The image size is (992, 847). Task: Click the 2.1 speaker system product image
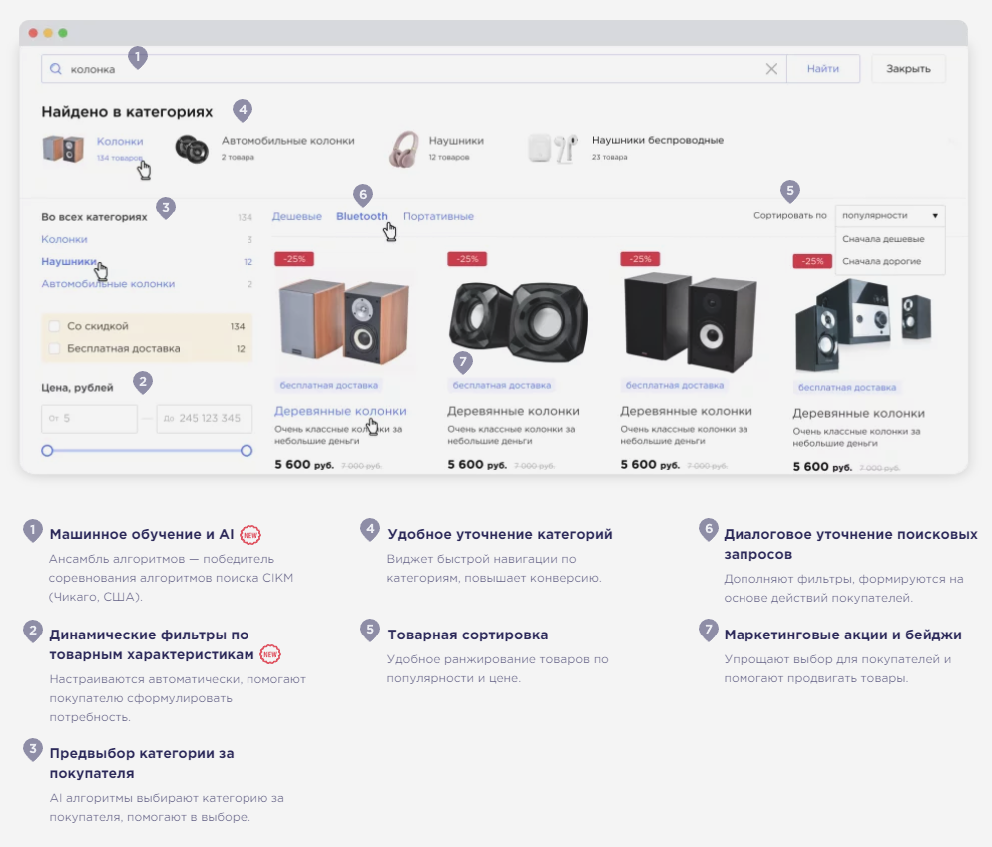[x=863, y=324]
